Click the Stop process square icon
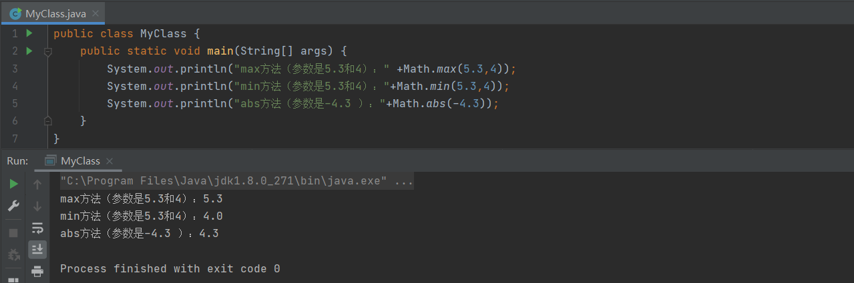Image resolution: width=854 pixels, height=283 pixels. pyautogui.click(x=13, y=233)
